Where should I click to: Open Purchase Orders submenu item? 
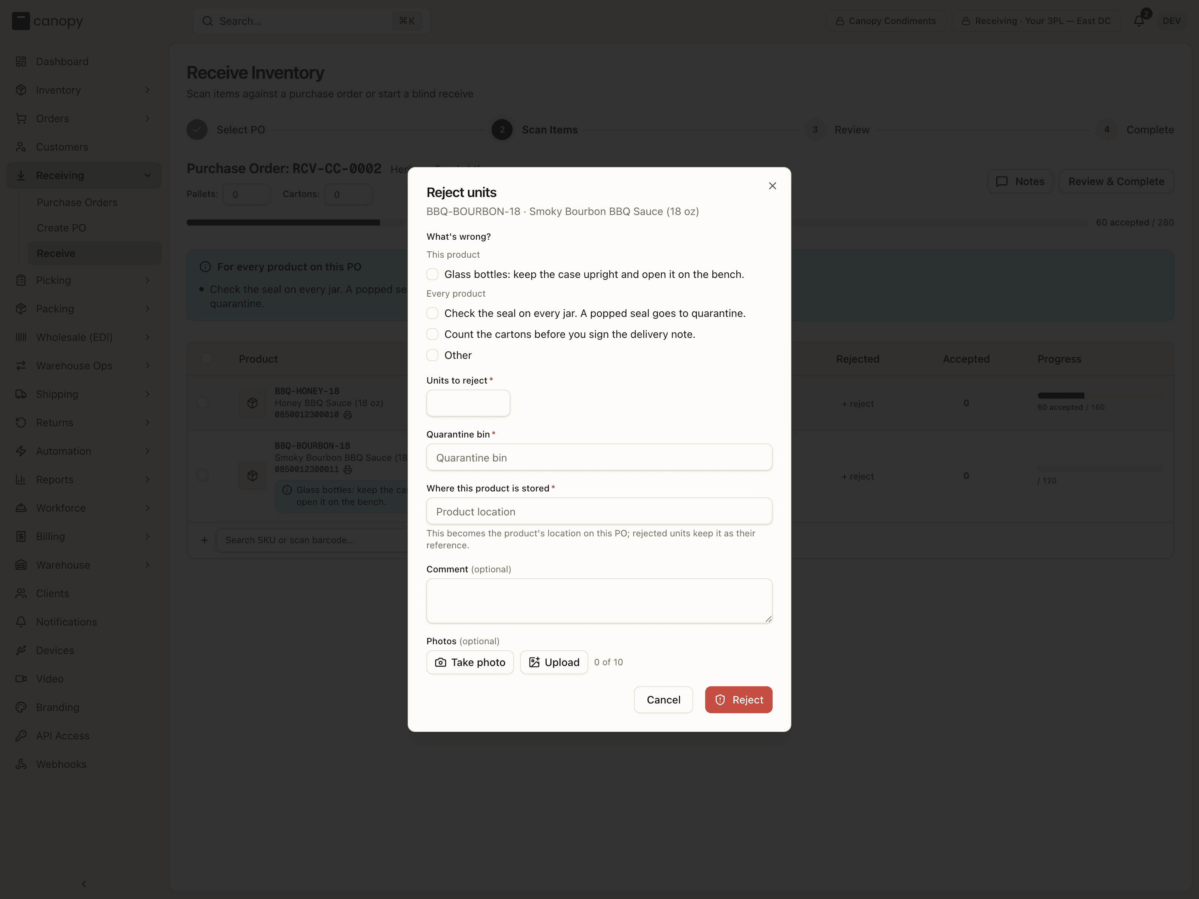77,202
